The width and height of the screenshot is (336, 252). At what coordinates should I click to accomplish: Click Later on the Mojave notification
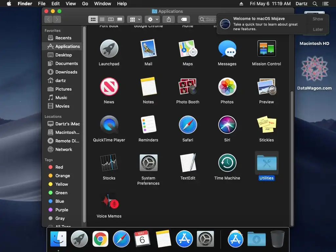coord(318,29)
